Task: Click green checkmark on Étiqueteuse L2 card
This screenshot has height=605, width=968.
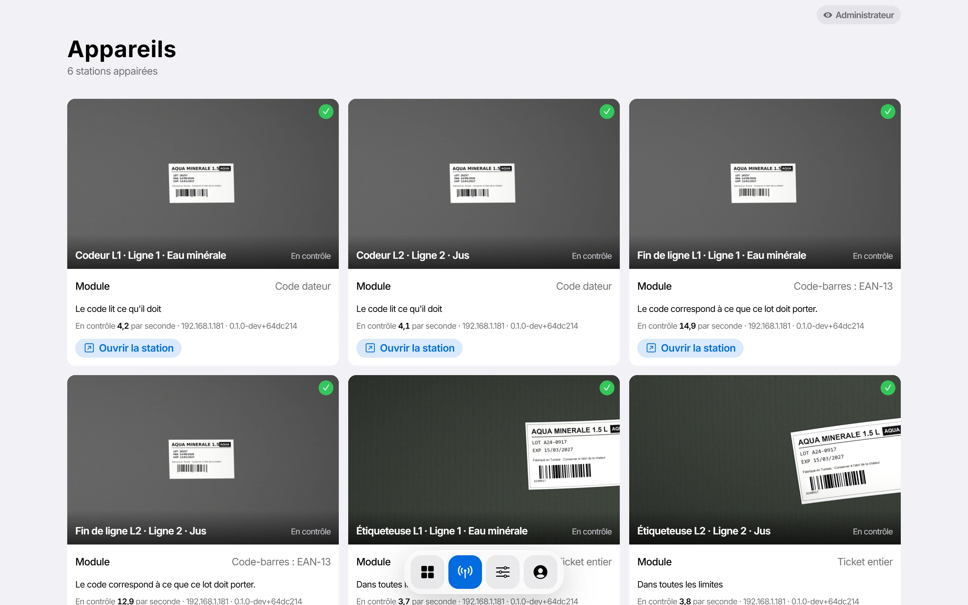Action: pyautogui.click(x=888, y=388)
